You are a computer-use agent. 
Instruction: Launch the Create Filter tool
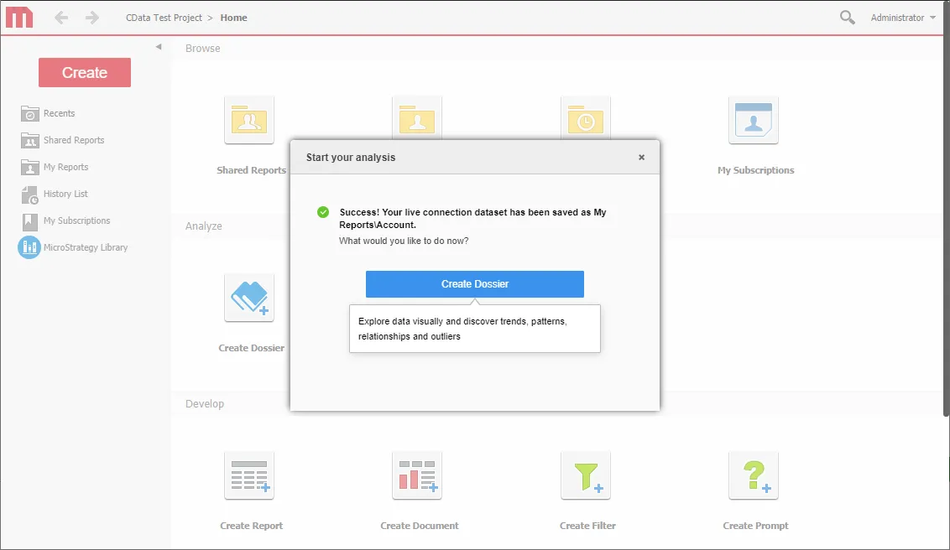click(x=585, y=475)
